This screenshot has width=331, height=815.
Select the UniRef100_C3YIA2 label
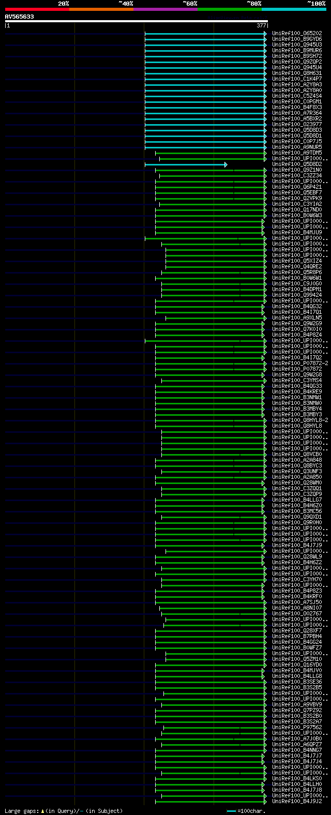point(297,204)
